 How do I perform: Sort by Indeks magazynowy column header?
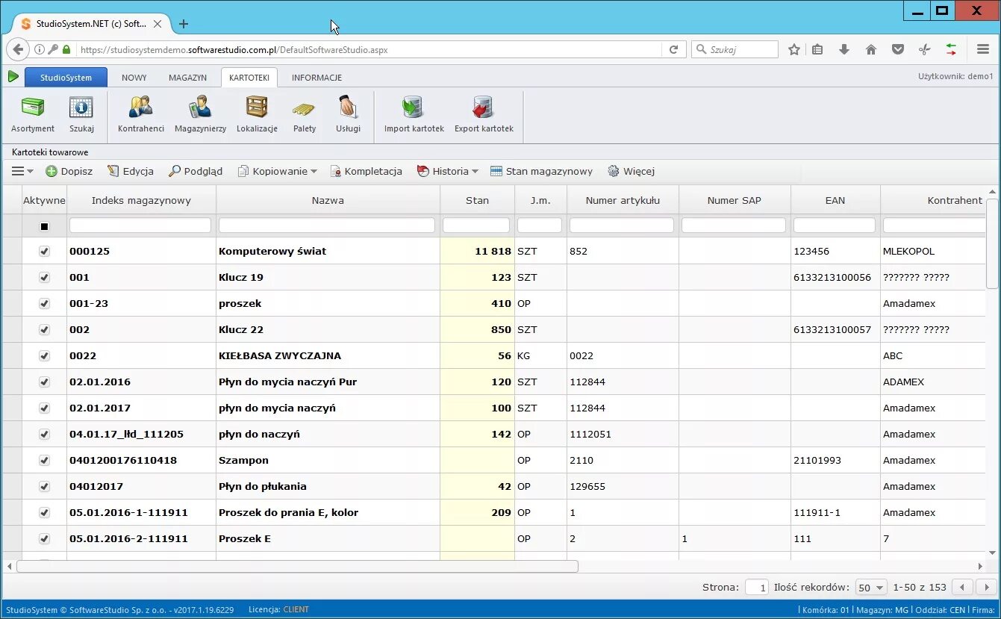pyautogui.click(x=141, y=200)
